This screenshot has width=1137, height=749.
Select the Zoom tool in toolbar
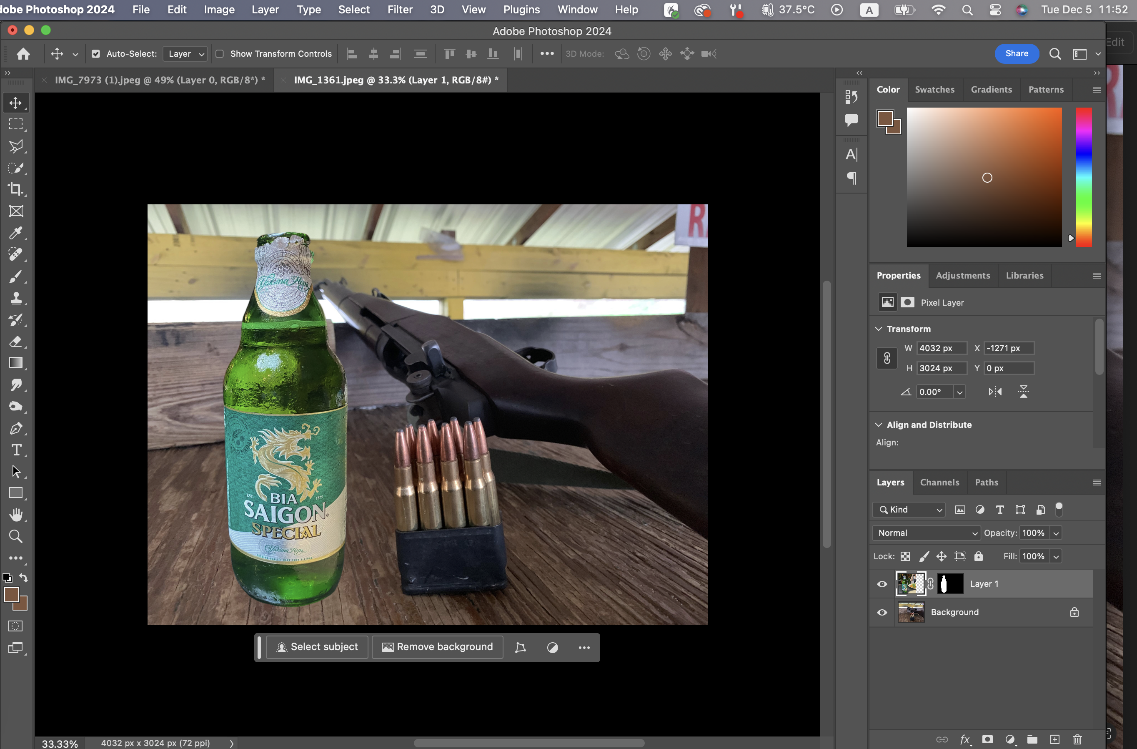[16, 536]
